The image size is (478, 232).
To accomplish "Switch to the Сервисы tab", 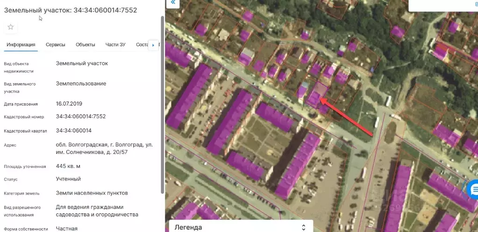I will click(x=55, y=45).
